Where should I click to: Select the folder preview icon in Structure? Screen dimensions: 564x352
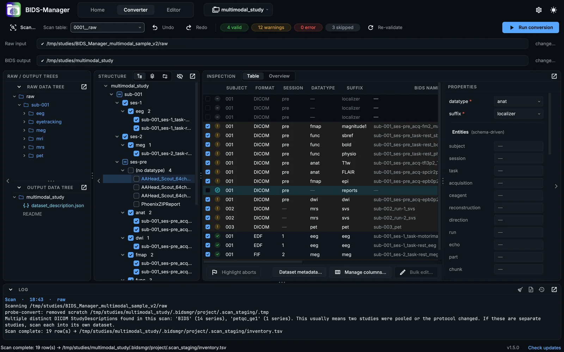coord(165,76)
